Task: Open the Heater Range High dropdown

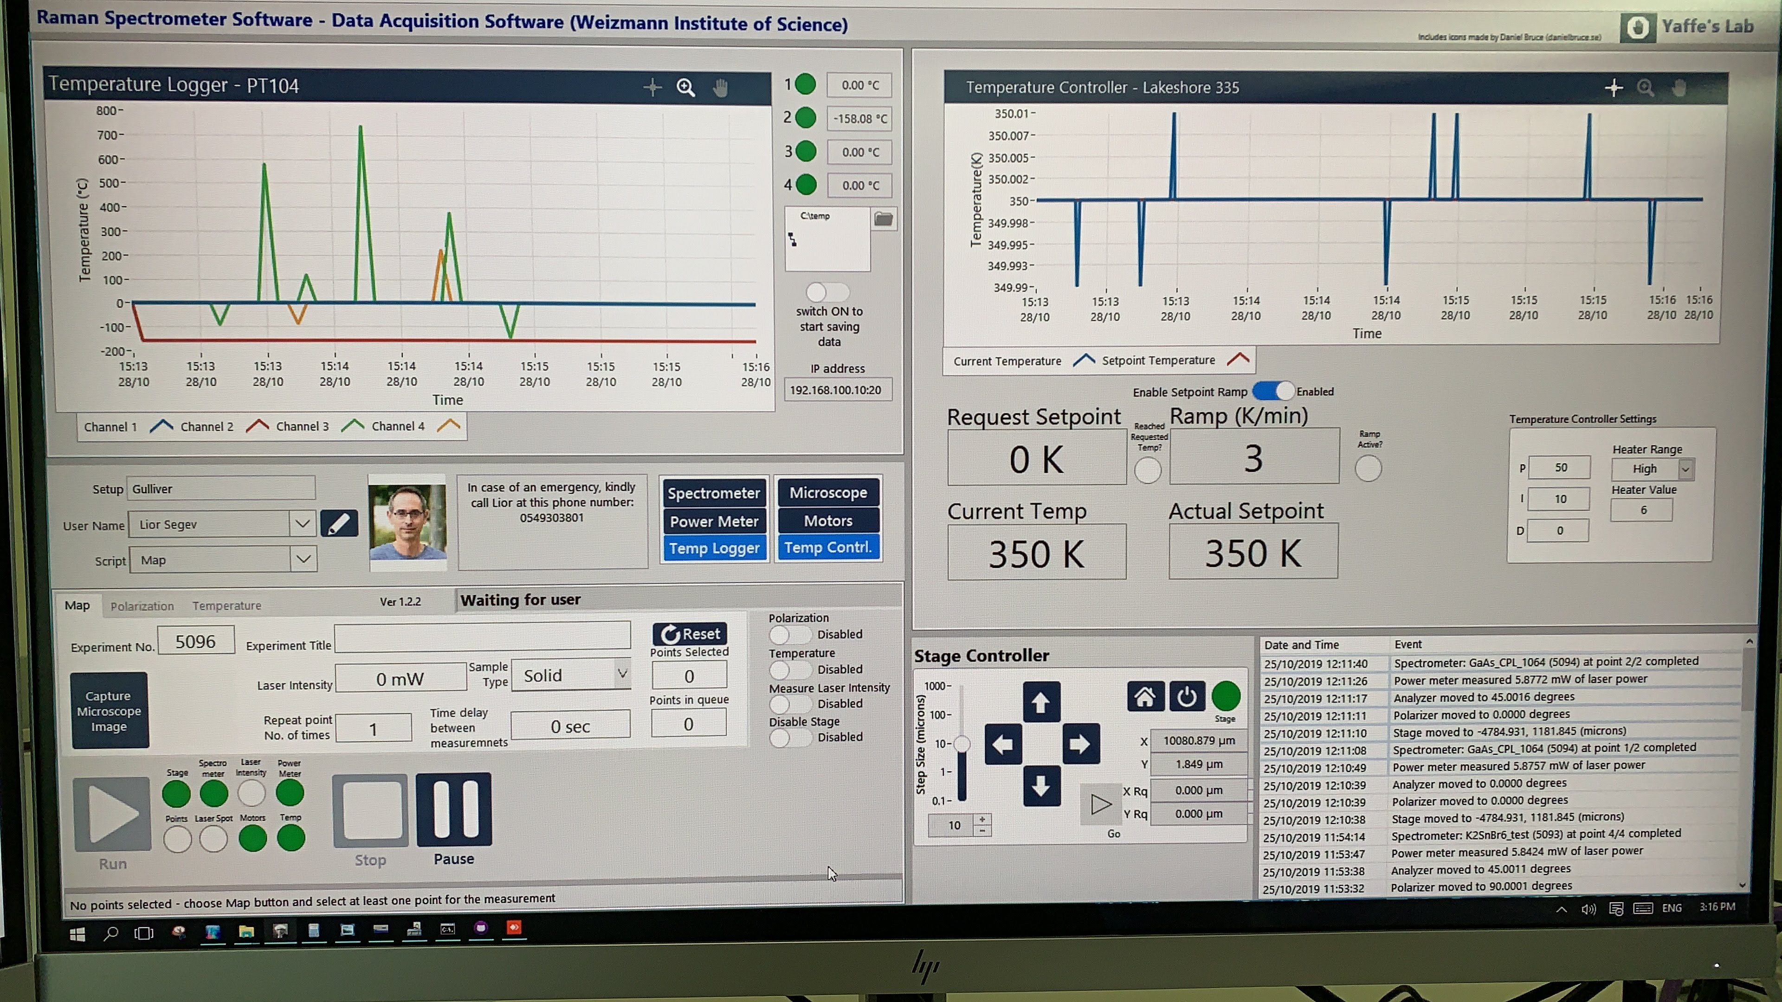Action: (1686, 469)
